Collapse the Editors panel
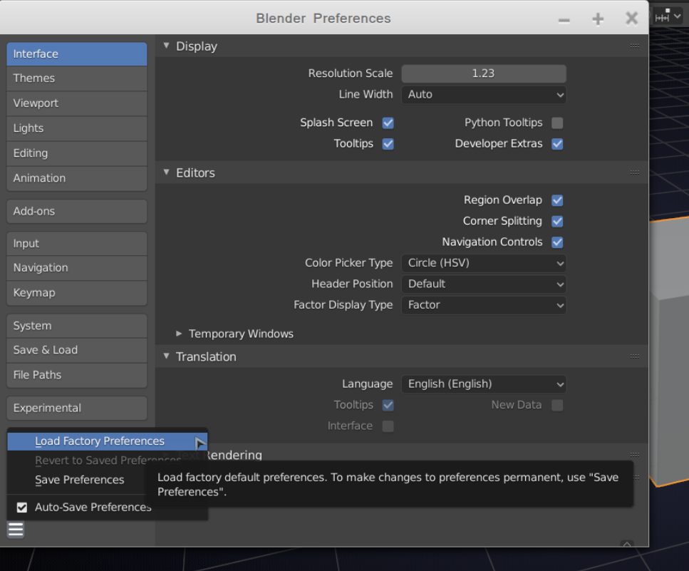The height and width of the screenshot is (571, 689). click(167, 173)
